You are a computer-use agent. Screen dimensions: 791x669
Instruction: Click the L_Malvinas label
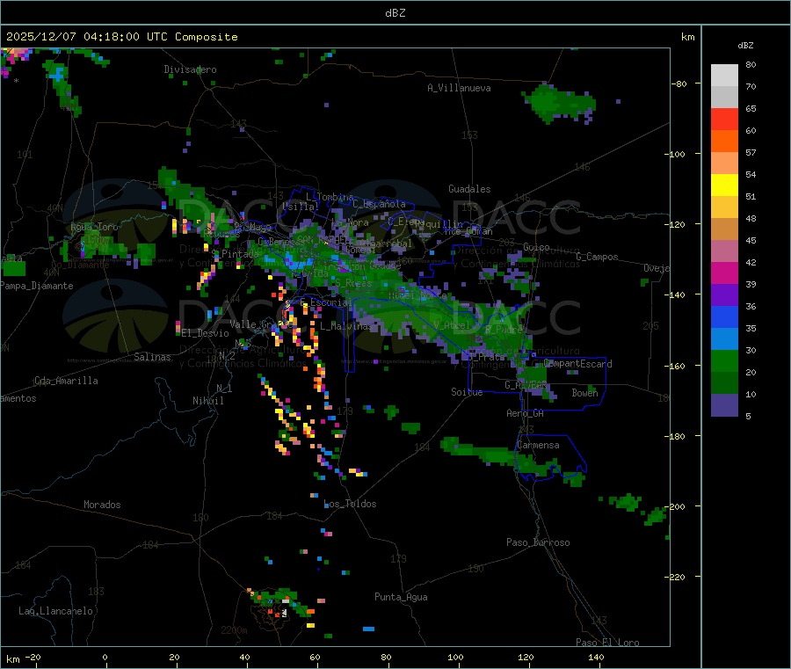346,327
